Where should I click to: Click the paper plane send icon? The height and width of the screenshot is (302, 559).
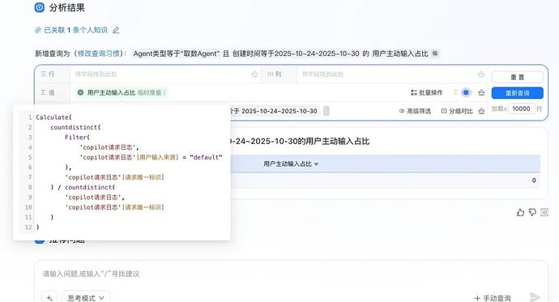pyautogui.click(x=535, y=296)
